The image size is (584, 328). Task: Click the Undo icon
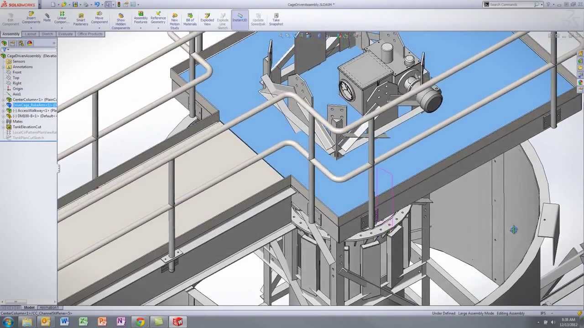pyautogui.click(x=97, y=5)
